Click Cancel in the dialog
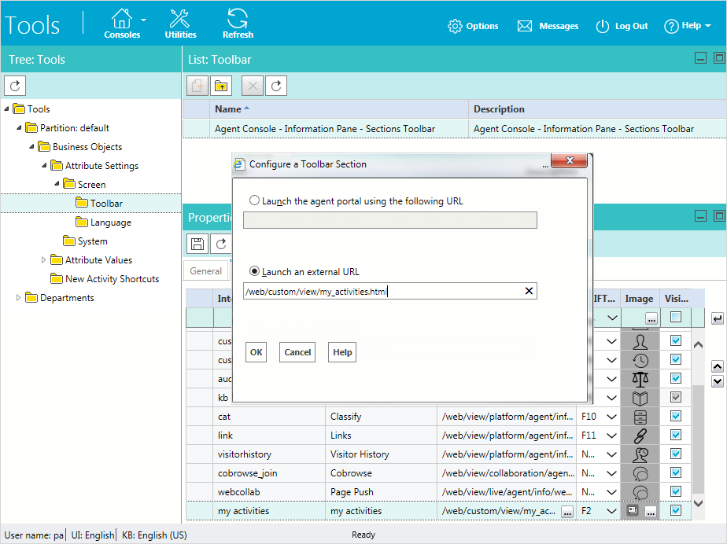Screen dimensions: 727x544 tap(297, 352)
